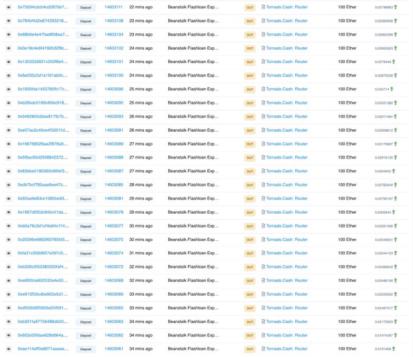Select contract document icon in block 14603093 row
Screen dimensions: 413x357
pyautogui.click(x=263, y=117)
